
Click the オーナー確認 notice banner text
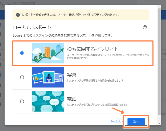point(71,15)
